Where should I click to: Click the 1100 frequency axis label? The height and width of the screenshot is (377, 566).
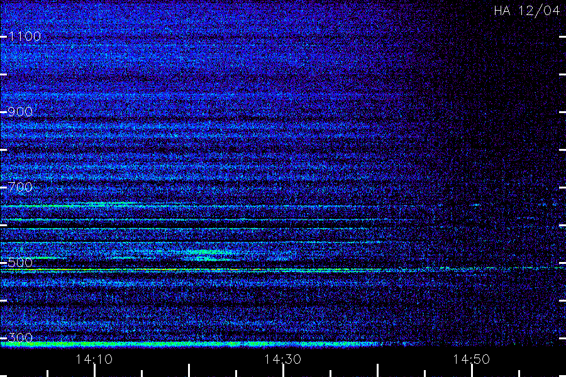click(x=25, y=36)
